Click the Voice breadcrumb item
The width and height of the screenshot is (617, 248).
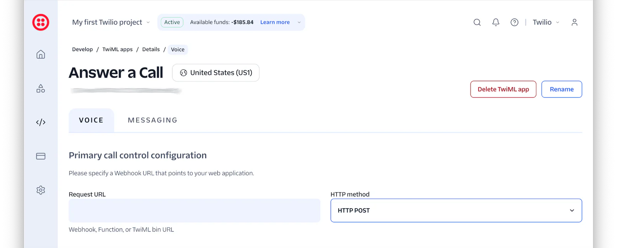(178, 49)
